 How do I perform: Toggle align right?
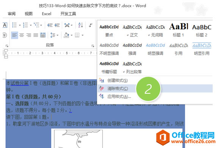[29, 35]
